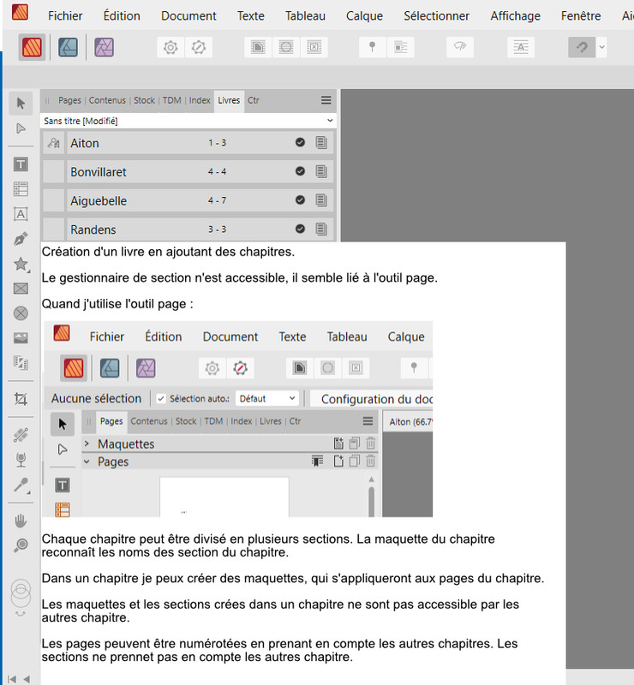This screenshot has height=685, width=634.
Task: Swap stroke and fill colours arrow
Action: click(x=21, y=614)
